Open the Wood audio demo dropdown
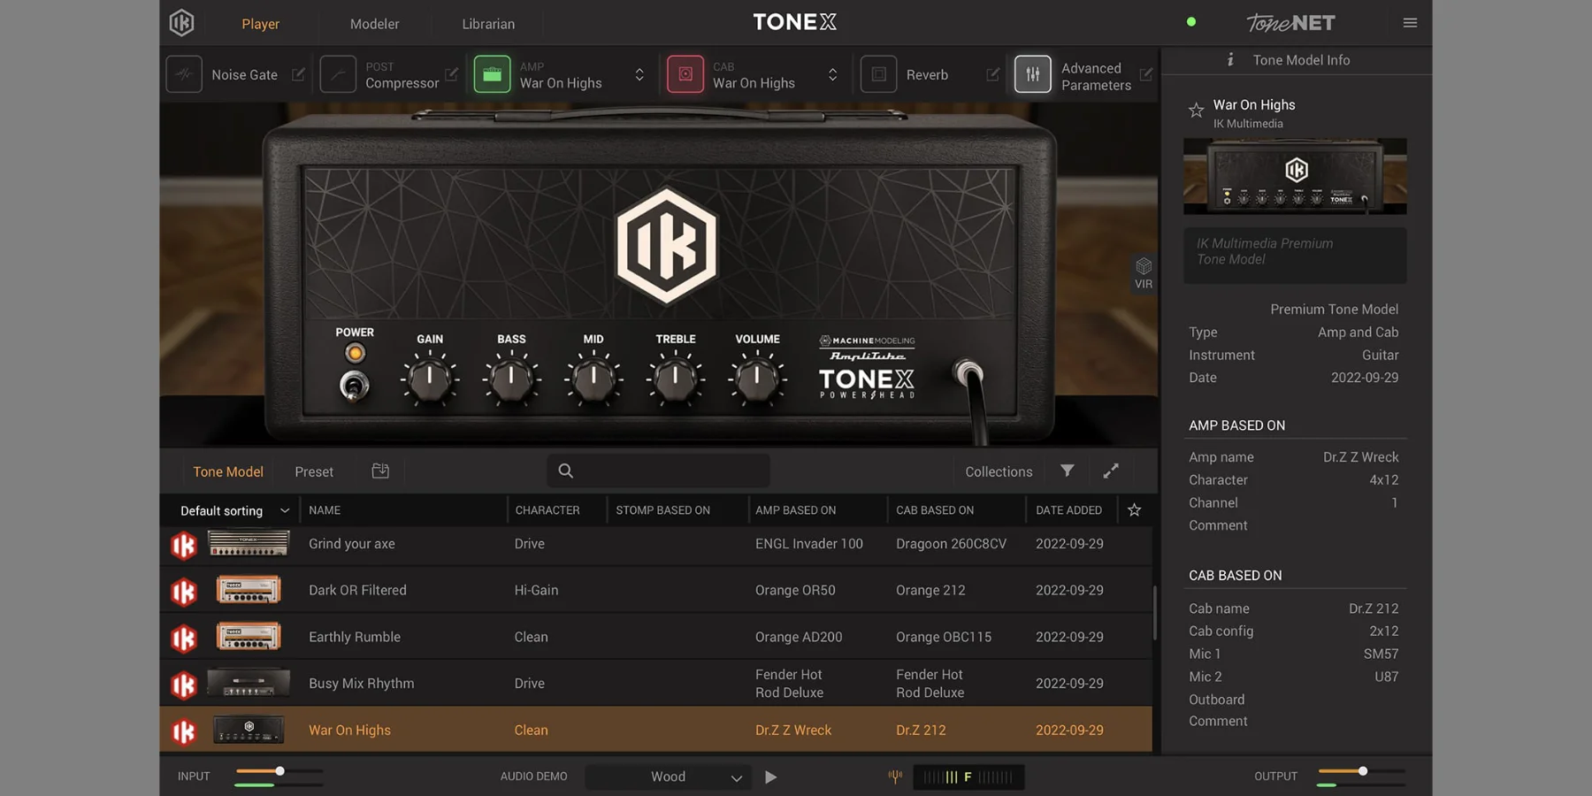 pos(669,777)
